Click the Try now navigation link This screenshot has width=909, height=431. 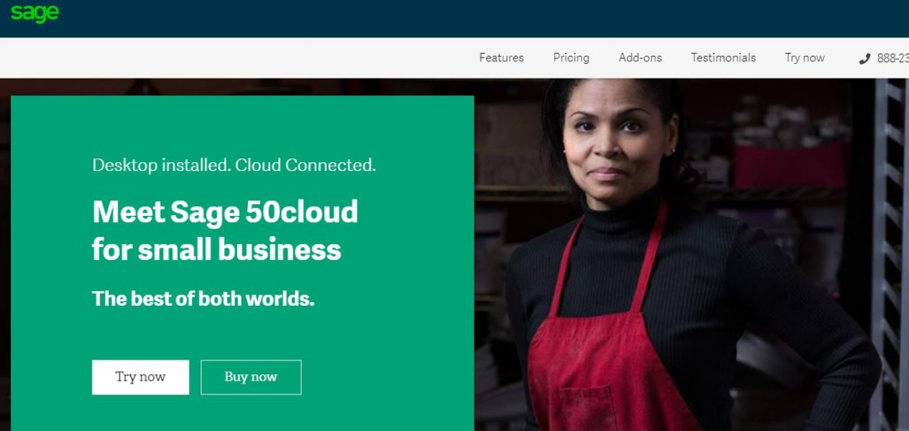pyautogui.click(x=804, y=57)
